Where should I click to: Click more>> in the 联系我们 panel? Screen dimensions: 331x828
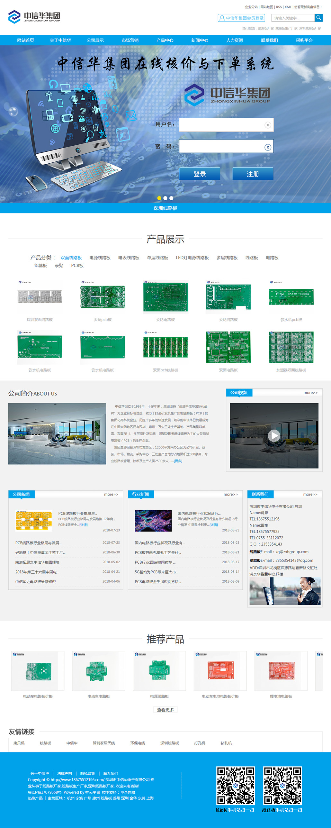(x=310, y=494)
